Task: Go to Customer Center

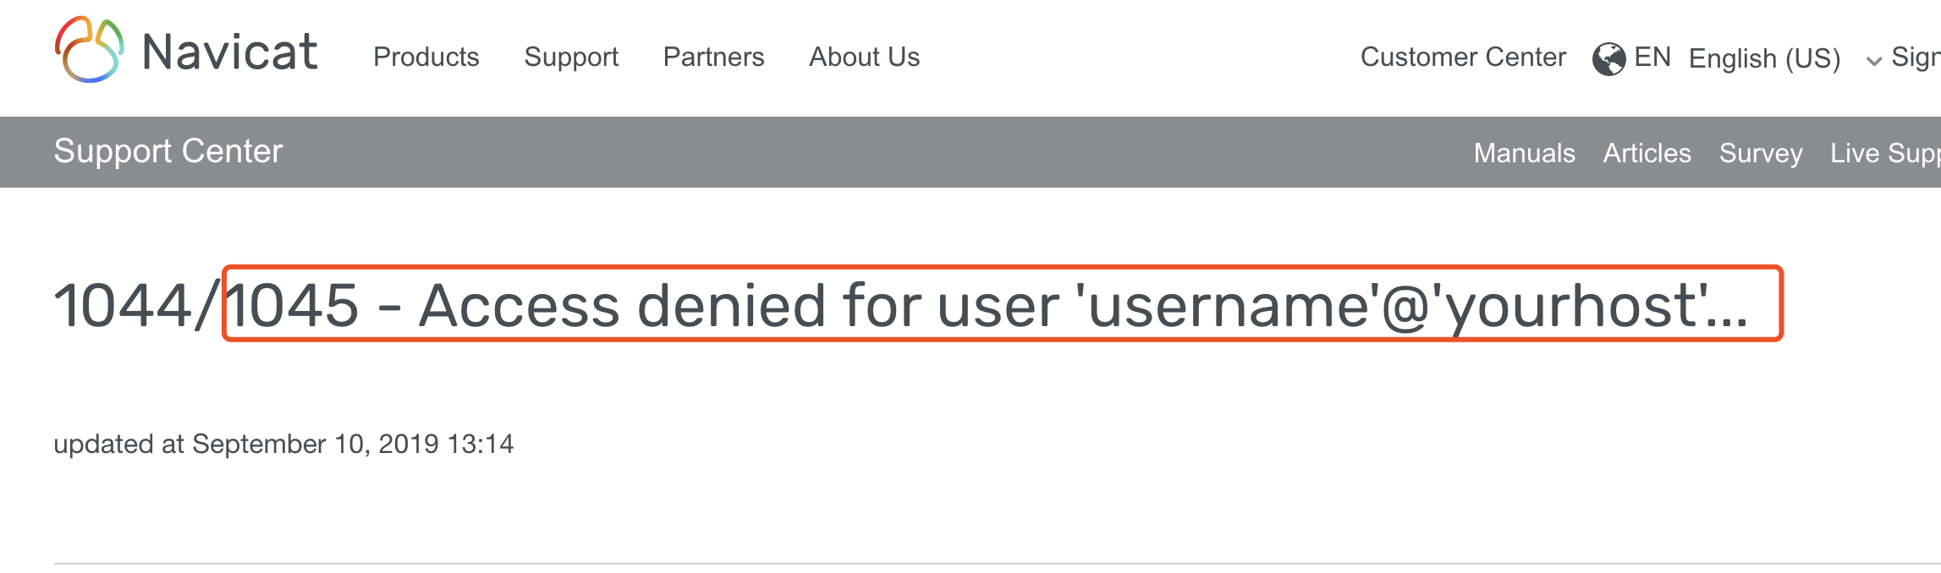Action: point(1463,57)
